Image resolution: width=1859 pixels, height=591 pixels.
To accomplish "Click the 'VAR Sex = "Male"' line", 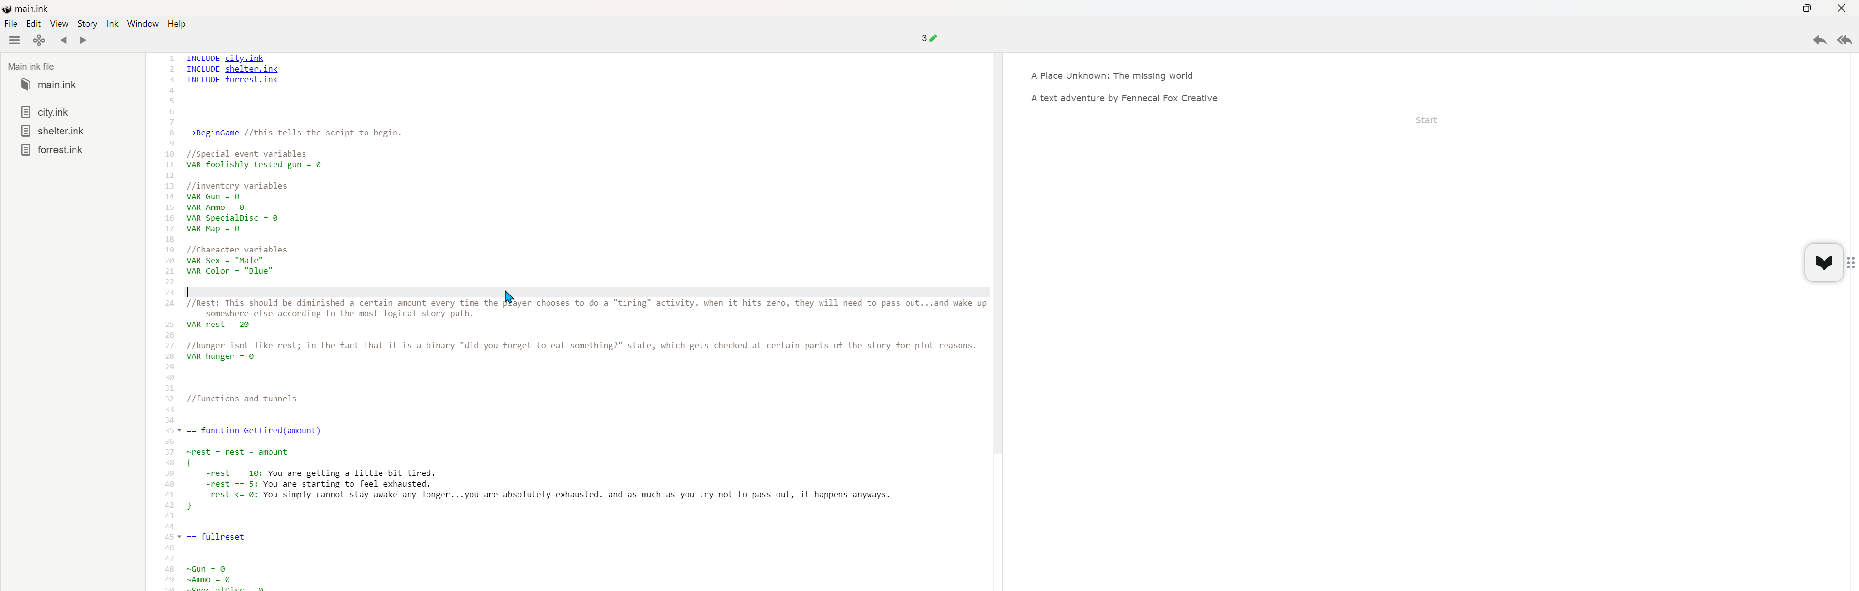I will pos(225,261).
